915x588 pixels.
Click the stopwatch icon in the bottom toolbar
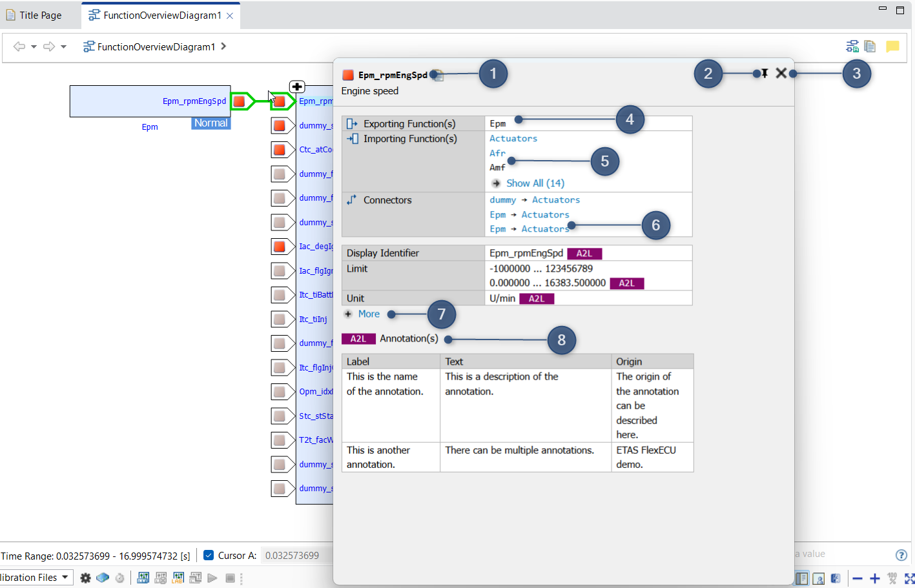(119, 578)
